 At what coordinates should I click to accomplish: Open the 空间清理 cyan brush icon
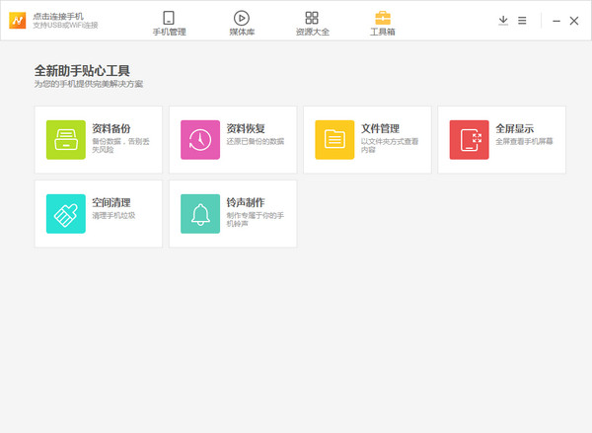66,214
